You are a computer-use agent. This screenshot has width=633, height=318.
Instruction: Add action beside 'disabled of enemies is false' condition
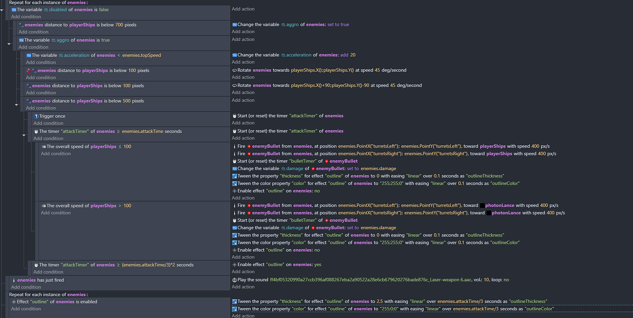[243, 9]
